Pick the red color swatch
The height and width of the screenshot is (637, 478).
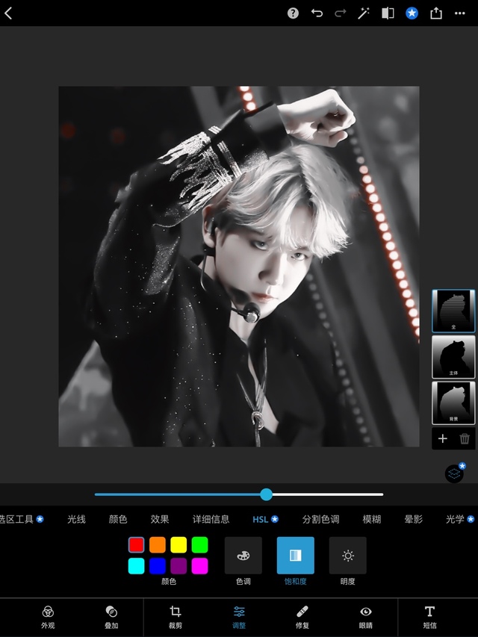pos(136,545)
